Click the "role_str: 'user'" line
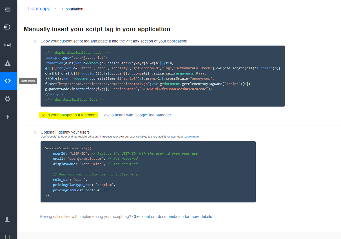Viewport: 341px width, 239px height. coord(70,180)
